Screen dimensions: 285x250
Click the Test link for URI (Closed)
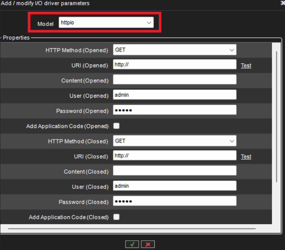coord(246,156)
